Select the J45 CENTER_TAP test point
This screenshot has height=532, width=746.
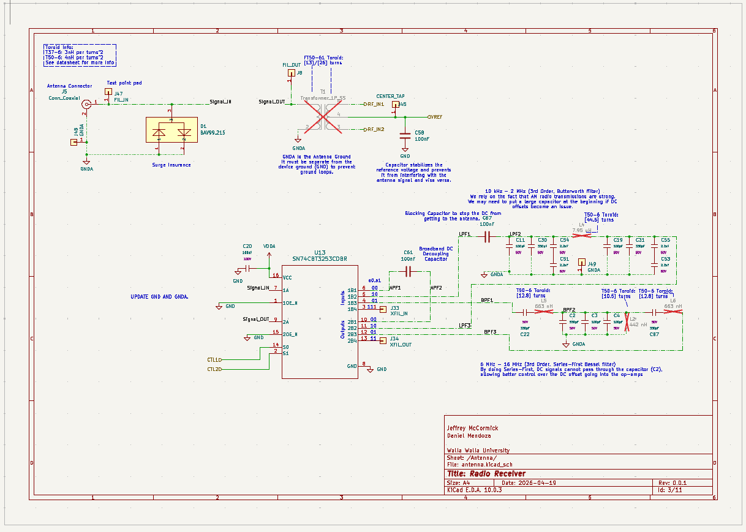(395, 104)
